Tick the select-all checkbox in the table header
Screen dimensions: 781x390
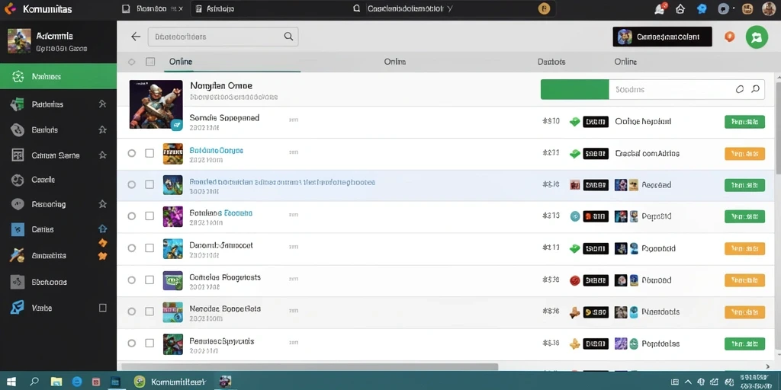click(x=150, y=62)
